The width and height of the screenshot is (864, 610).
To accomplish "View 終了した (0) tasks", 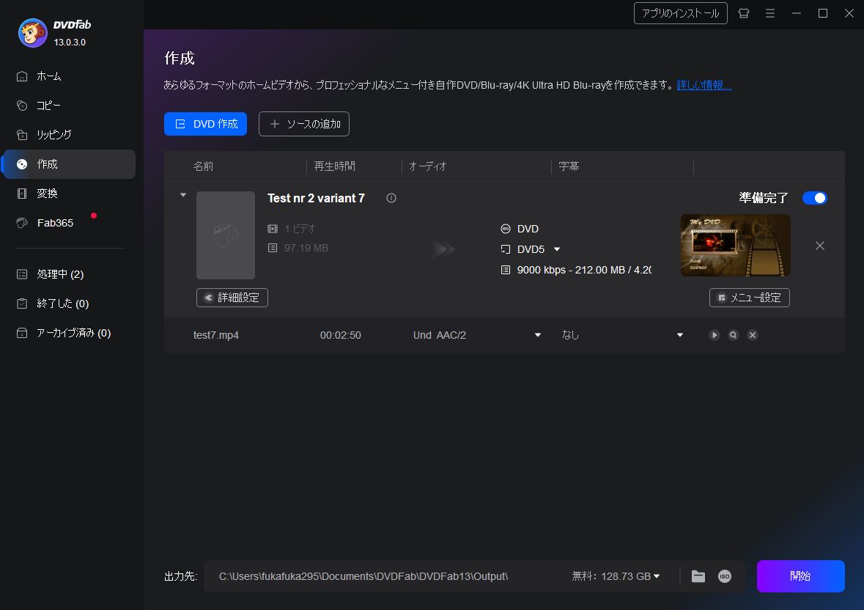I will [x=70, y=304].
